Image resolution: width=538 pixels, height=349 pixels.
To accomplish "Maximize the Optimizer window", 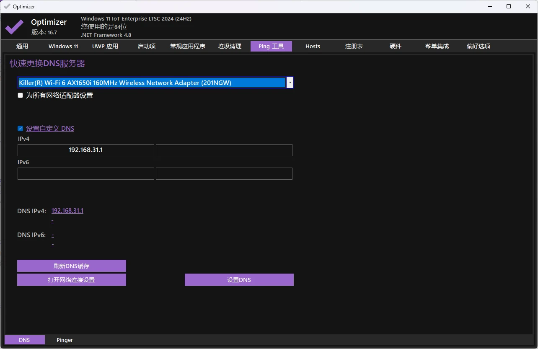I will click(x=509, y=6).
